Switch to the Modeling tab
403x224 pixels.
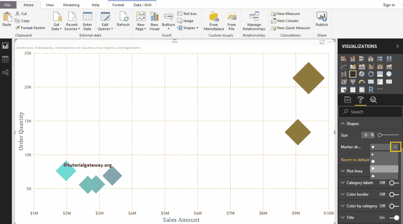[71, 5]
